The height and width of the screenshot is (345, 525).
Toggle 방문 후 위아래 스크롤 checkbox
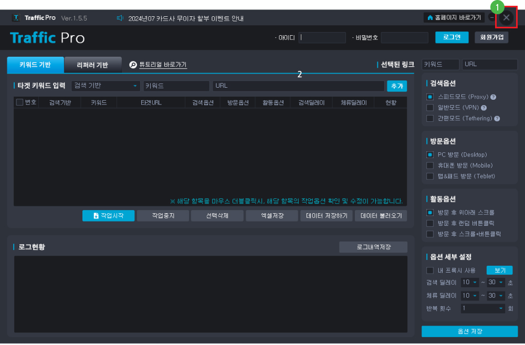pyautogui.click(x=430, y=213)
